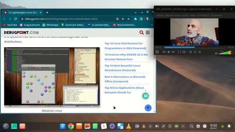235x132 pixels.
Task: Seek along the VLC progress bar
Action: tap(195, 47)
